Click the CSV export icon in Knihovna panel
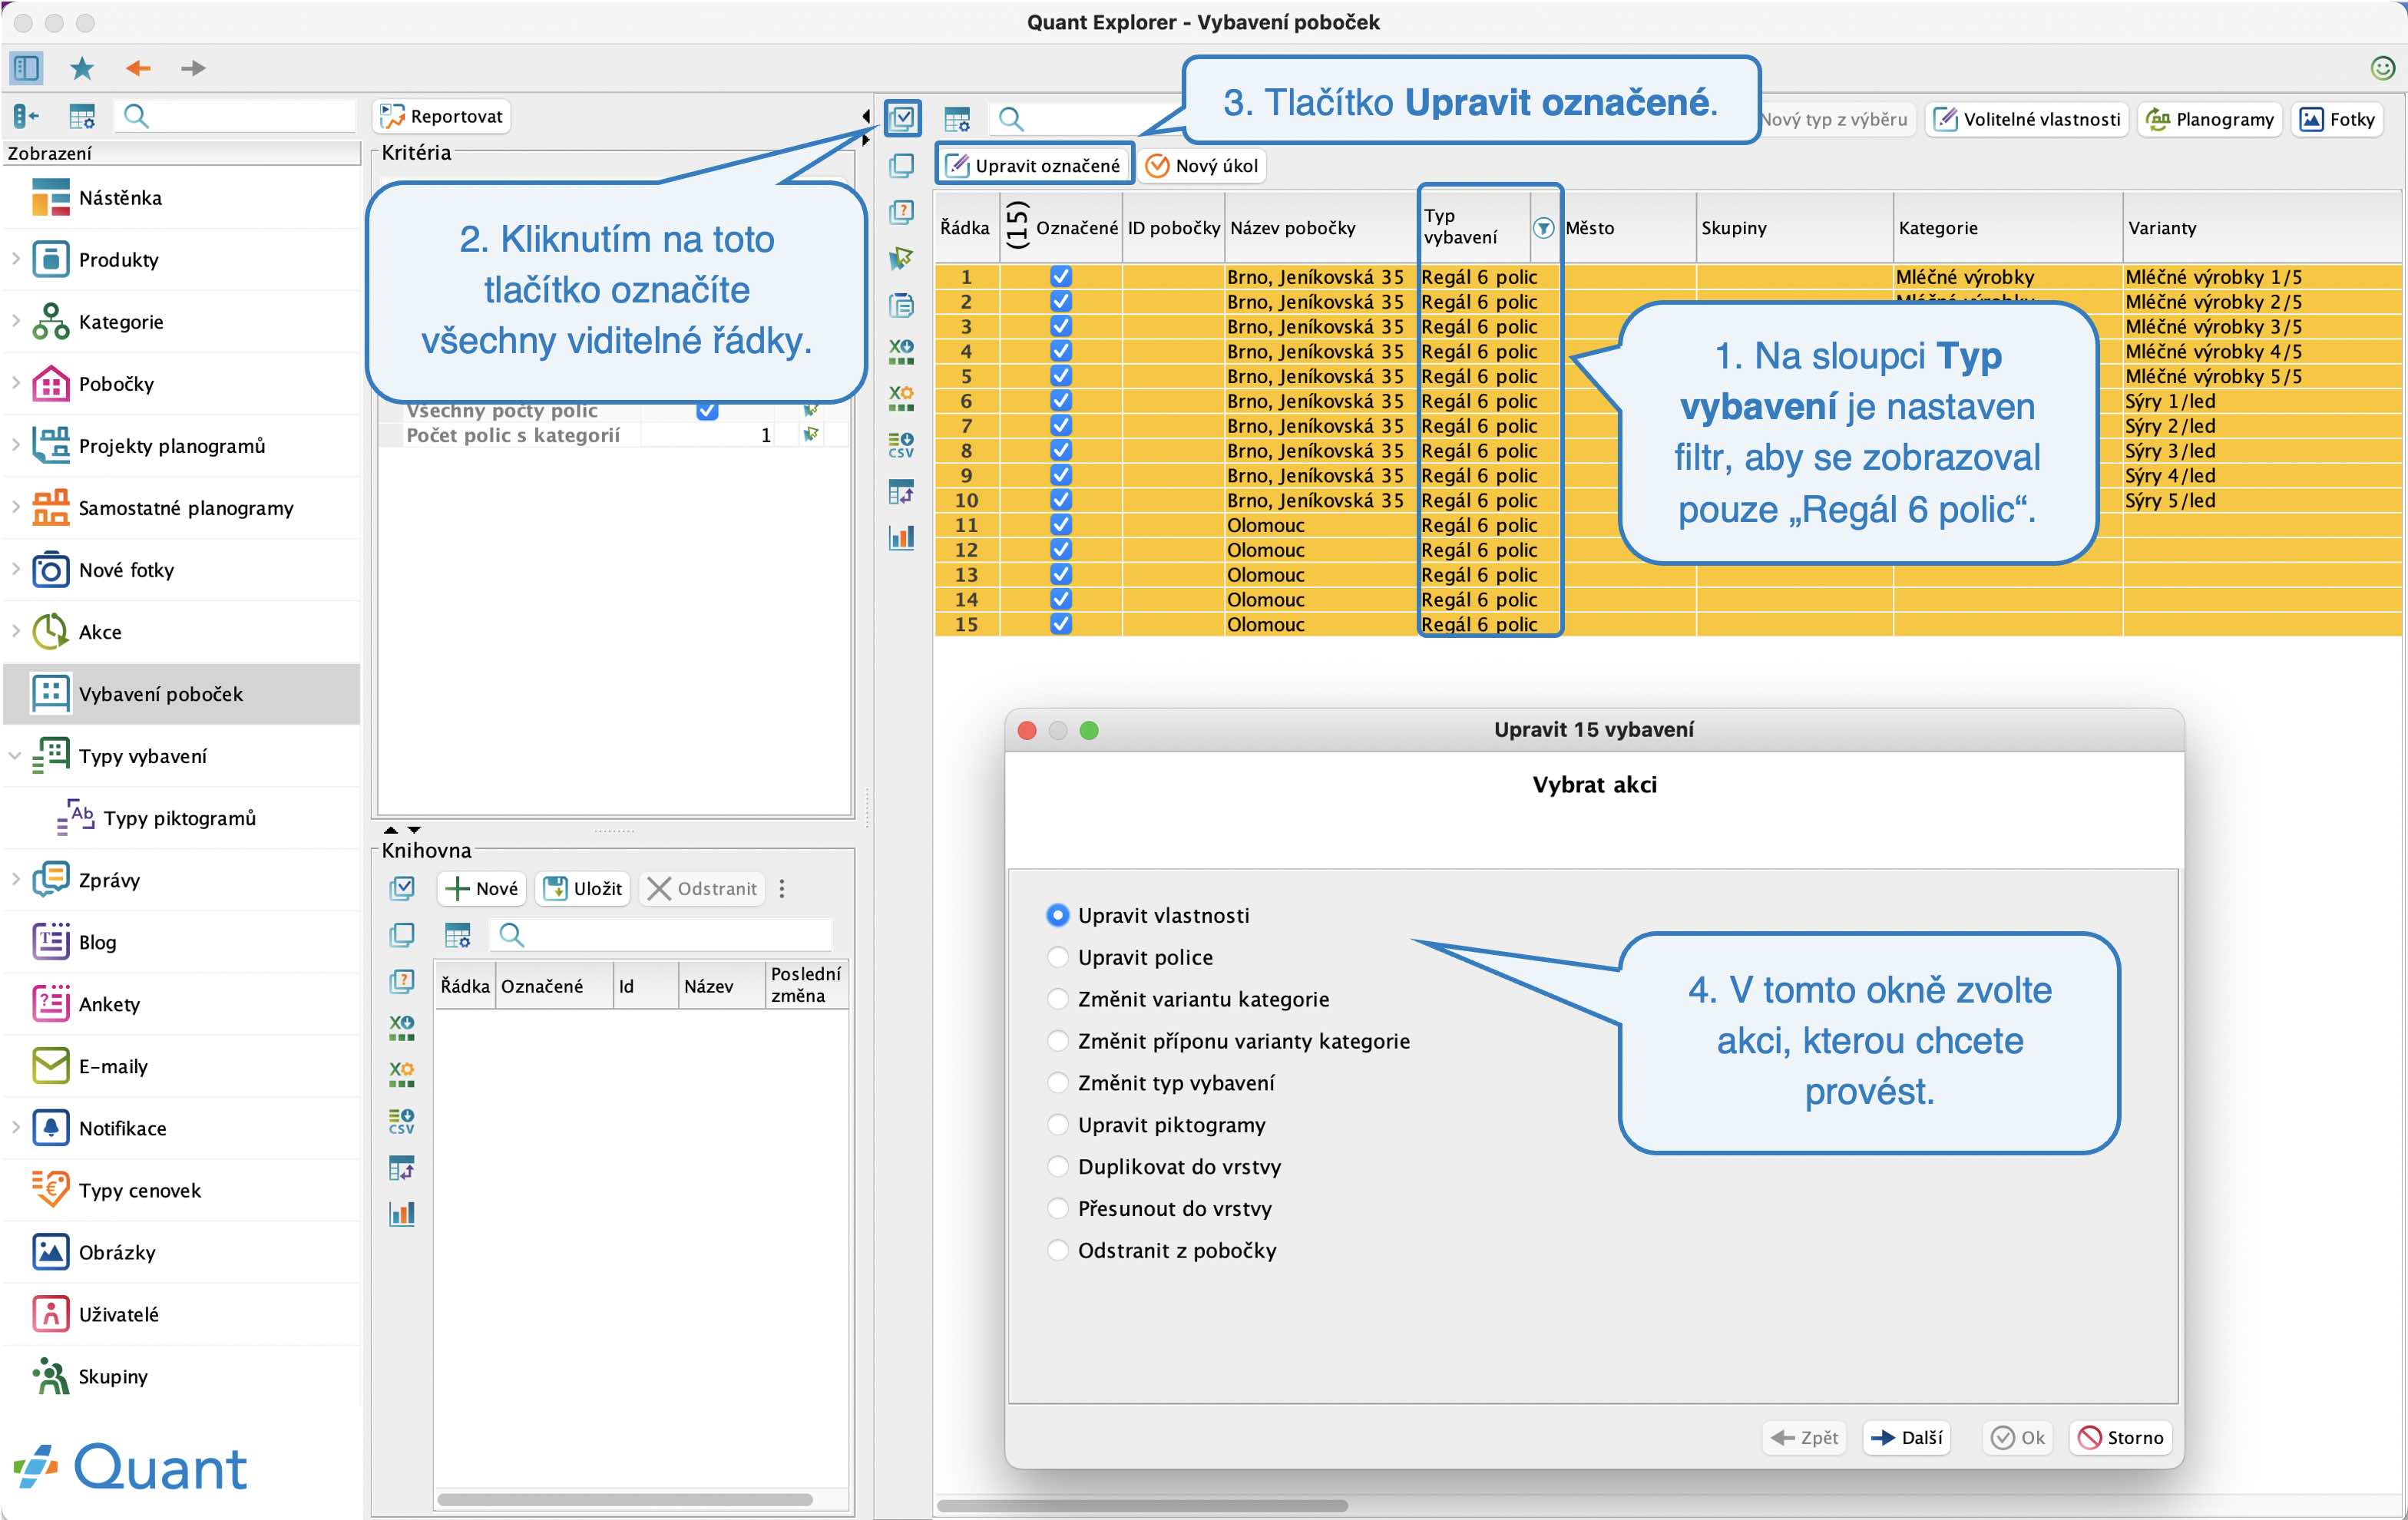 click(402, 1121)
